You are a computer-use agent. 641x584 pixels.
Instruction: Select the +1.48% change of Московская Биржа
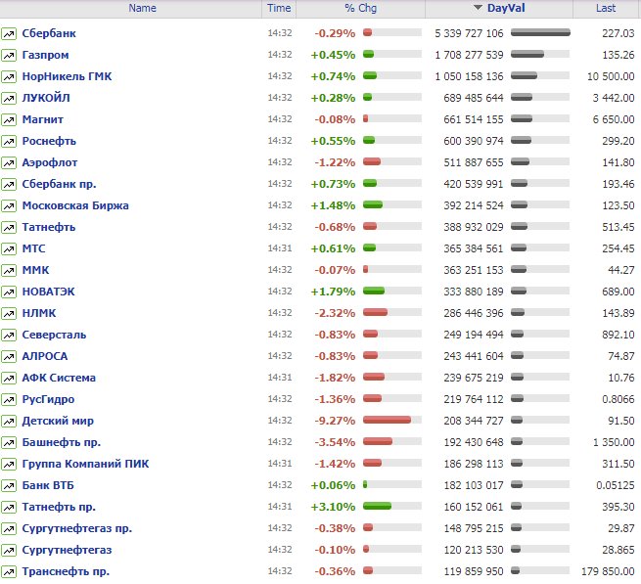tap(333, 205)
